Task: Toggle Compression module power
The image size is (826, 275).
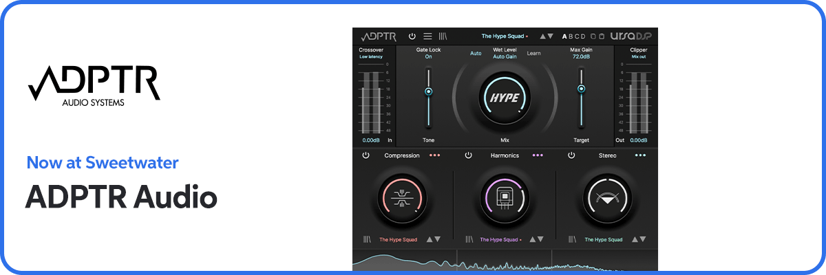Action: tap(366, 155)
